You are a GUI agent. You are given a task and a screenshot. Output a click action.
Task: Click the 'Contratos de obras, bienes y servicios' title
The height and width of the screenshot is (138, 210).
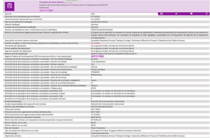click(56, 2)
